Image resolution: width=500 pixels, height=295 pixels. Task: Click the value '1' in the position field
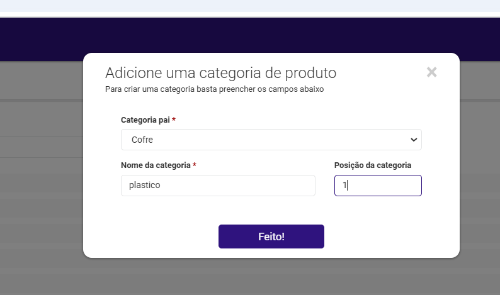pos(344,186)
